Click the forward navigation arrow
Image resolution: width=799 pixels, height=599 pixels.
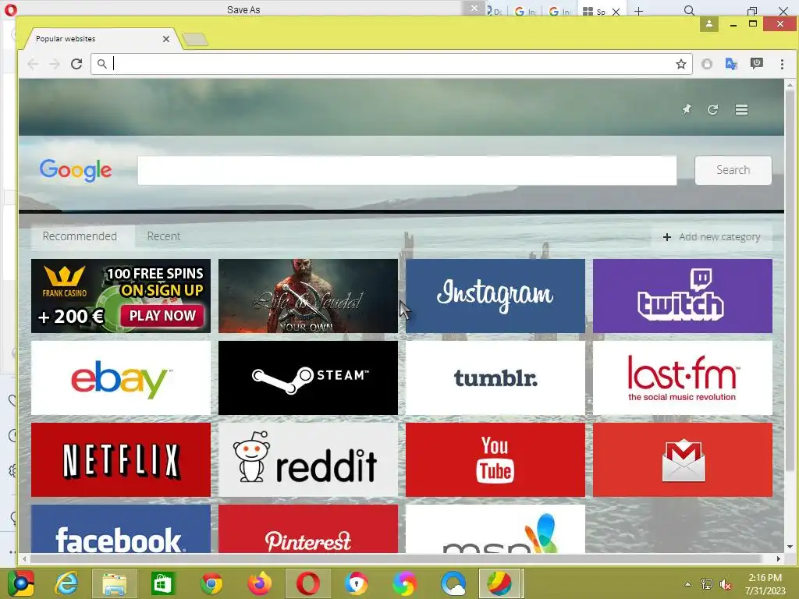coord(55,64)
